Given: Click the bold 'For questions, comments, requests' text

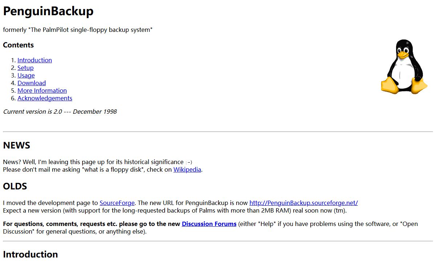Looking at the screenshot, I should (92, 224).
